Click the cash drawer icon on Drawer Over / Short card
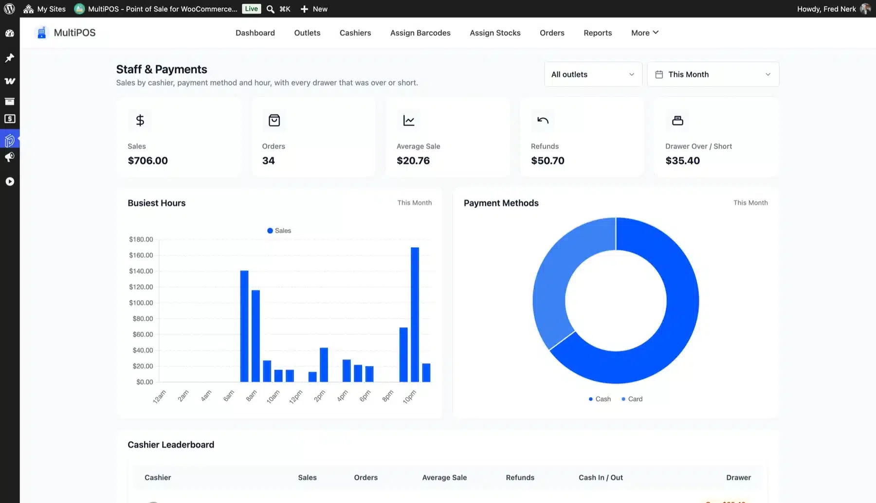Image resolution: width=876 pixels, height=503 pixels. [x=677, y=120]
